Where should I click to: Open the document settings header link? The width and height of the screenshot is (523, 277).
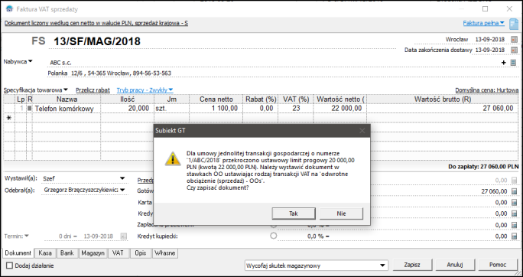coord(96,24)
